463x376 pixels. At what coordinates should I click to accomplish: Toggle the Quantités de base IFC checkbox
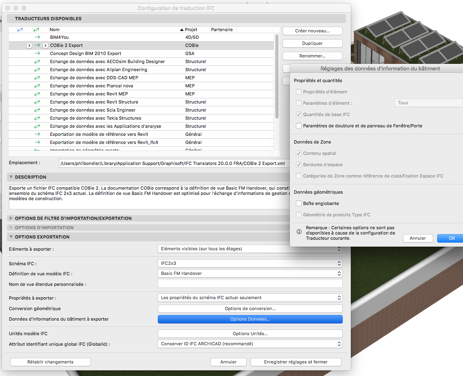tap(299, 114)
